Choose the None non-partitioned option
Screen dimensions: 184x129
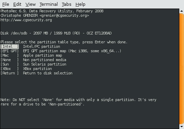coord(10,60)
